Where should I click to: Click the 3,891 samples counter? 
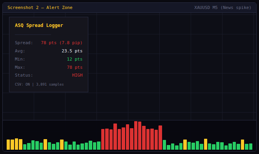pyautogui.click(x=50, y=84)
